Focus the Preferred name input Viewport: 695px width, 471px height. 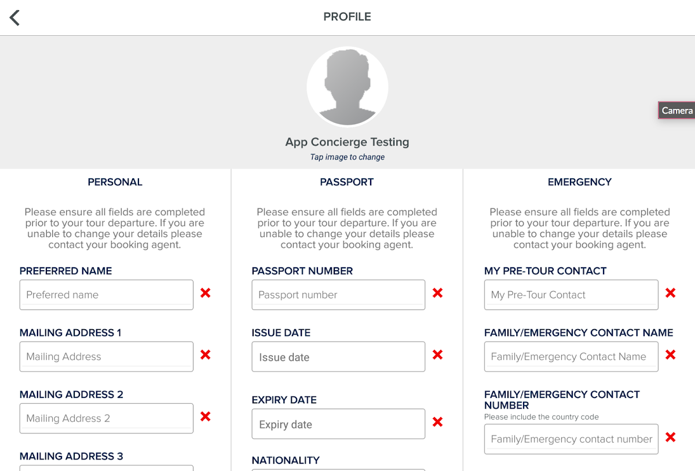(x=107, y=295)
